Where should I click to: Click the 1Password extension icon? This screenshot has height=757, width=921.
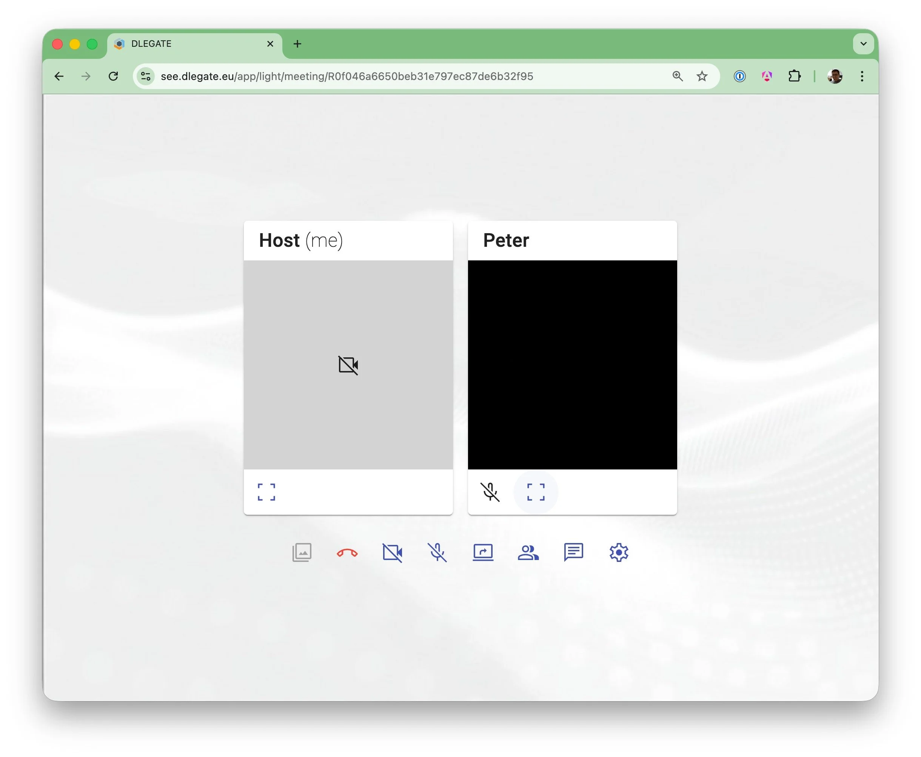coord(739,76)
